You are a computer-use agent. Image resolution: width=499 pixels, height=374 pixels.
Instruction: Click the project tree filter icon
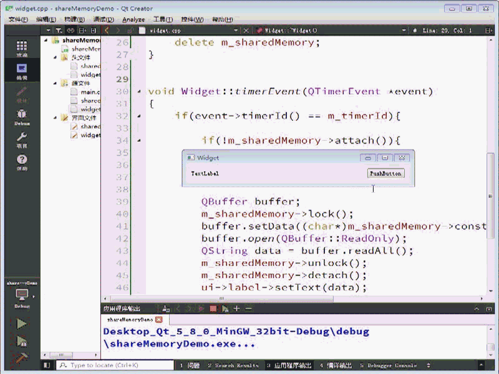click(59, 31)
